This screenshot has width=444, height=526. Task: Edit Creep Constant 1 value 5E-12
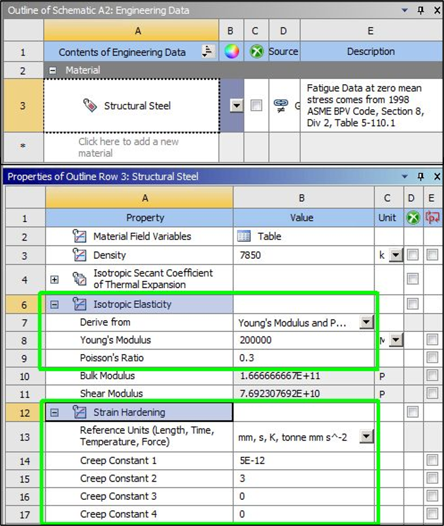pos(303,460)
